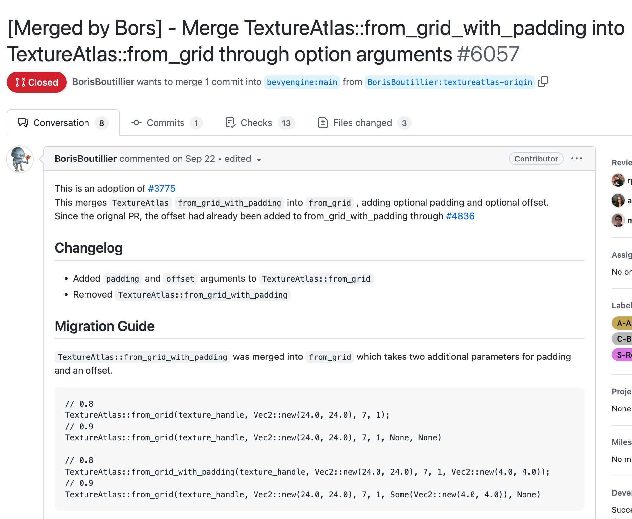Screen dimensions: 632x519
Task: Switch to the Commits tab
Action: tap(166, 123)
